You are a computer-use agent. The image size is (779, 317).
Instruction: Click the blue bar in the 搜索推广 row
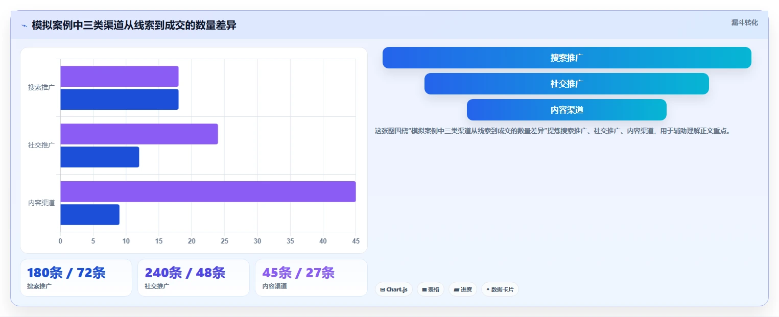pos(120,100)
